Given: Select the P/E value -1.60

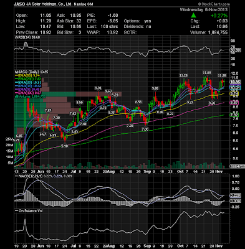Looking at the screenshot, I should tap(113, 16).
